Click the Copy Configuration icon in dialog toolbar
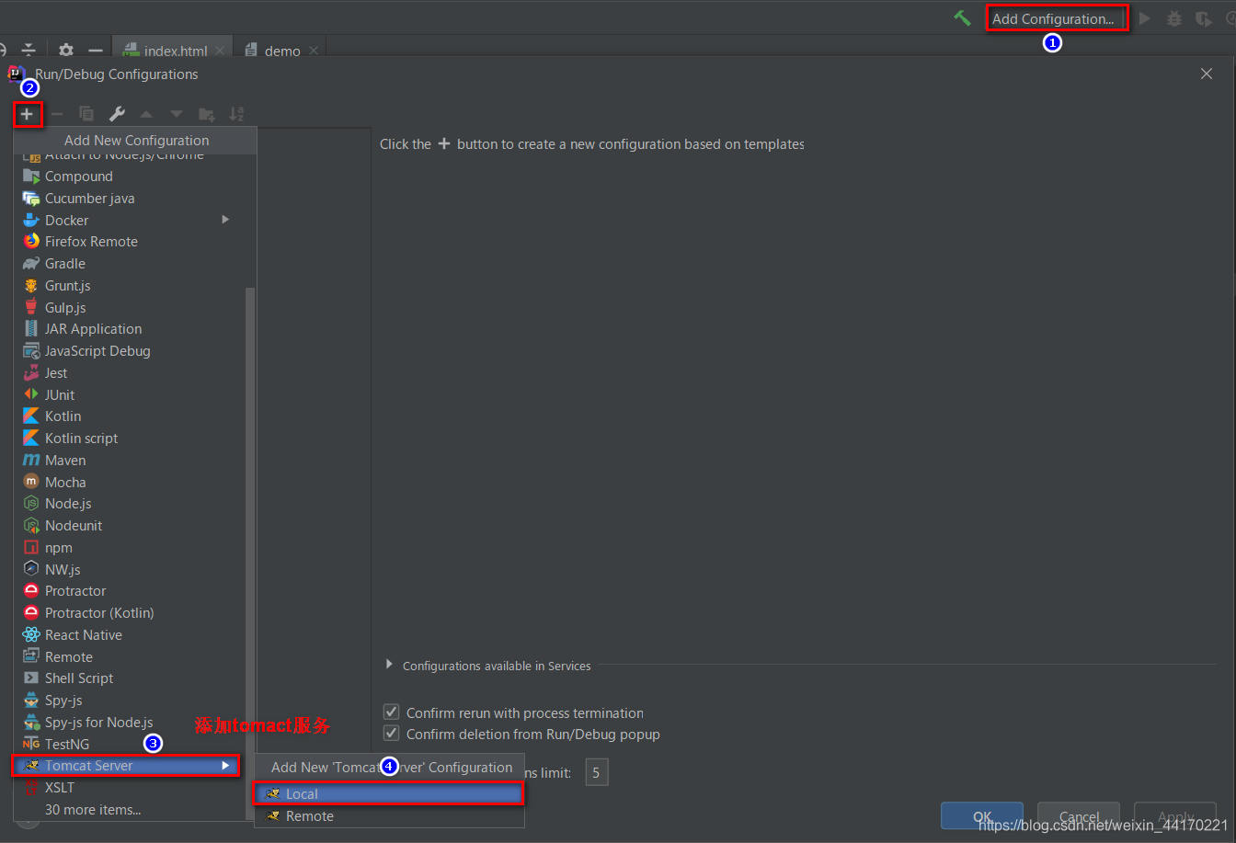This screenshot has height=843, width=1236. pyautogui.click(x=86, y=114)
